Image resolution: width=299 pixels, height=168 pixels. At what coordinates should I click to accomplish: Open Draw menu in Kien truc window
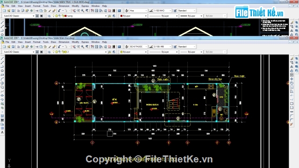point(53,42)
